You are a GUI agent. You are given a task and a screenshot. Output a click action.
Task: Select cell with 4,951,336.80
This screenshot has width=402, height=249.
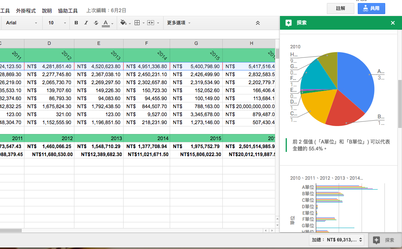pos(146,66)
